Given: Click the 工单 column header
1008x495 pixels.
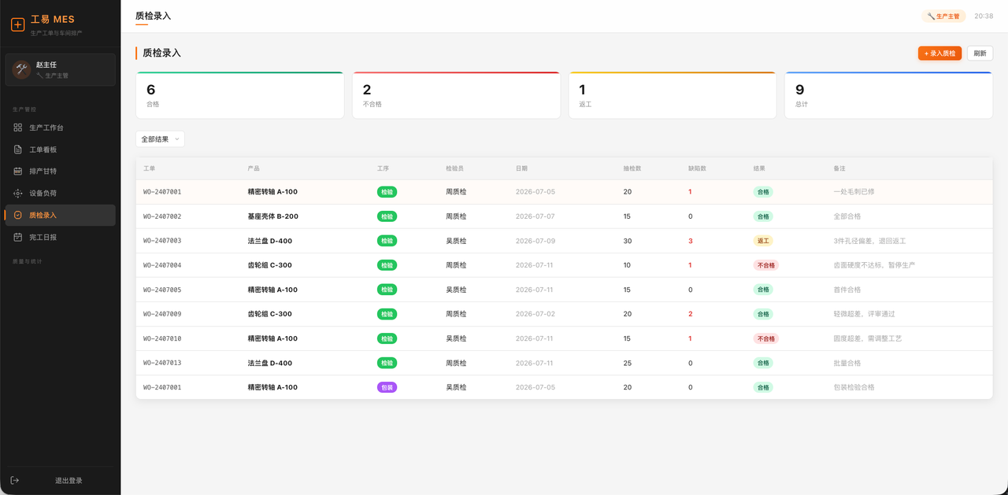Looking at the screenshot, I should tap(149, 168).
